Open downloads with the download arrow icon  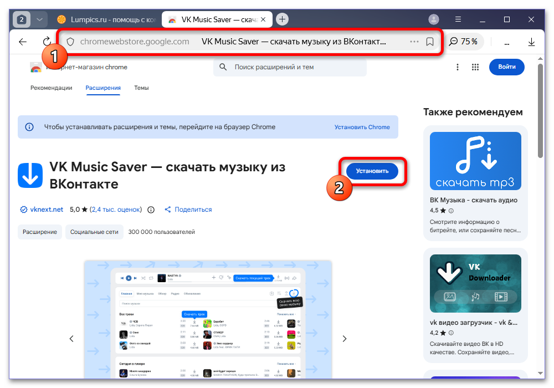coord(531,42)
